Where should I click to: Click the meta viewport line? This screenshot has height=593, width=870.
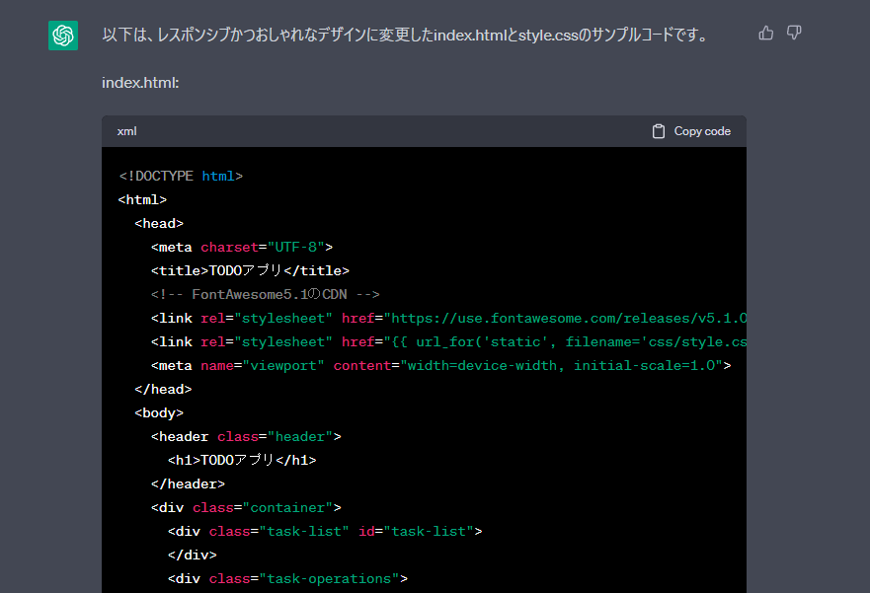click(440, 366)
